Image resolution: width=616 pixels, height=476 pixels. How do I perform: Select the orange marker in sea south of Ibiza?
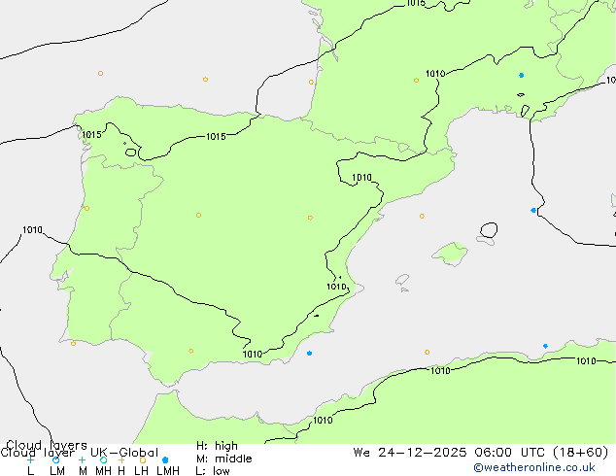[428, 352]
